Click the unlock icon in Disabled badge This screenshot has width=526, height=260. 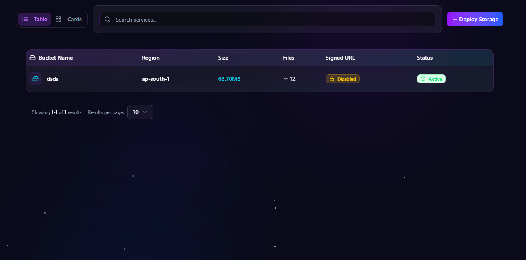(332, 79)
